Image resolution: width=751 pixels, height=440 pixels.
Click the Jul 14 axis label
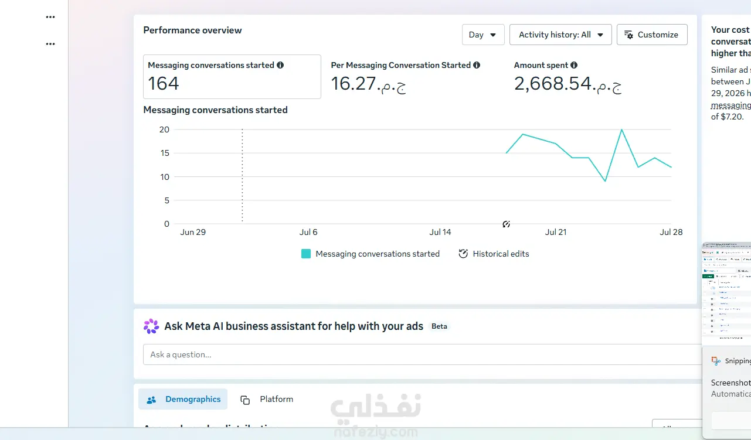click(440, 232)
